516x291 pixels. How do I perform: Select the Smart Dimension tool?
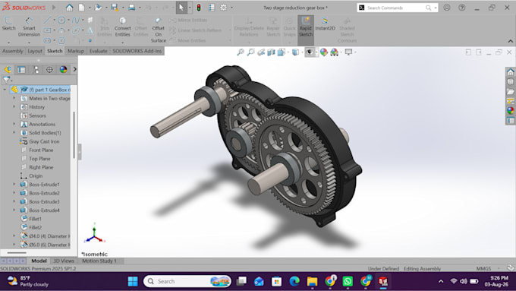point(29,27)
